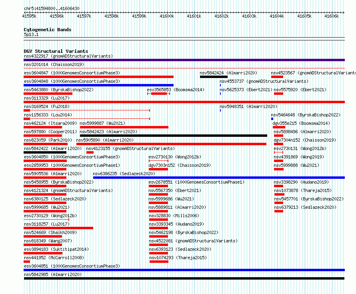Click nsv4121324 gnomAD label
Screen dimensions: 356x294
tap(68, 190)
